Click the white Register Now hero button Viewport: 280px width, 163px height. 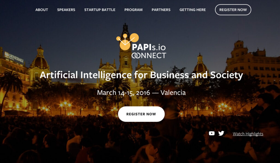(141, 114)
